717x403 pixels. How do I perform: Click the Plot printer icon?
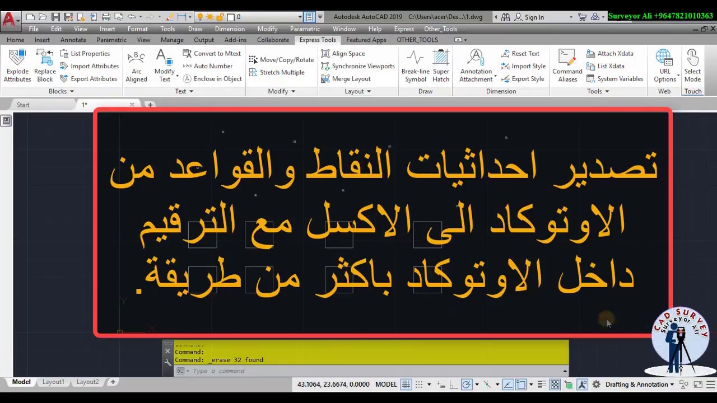[x=106, y=17]
